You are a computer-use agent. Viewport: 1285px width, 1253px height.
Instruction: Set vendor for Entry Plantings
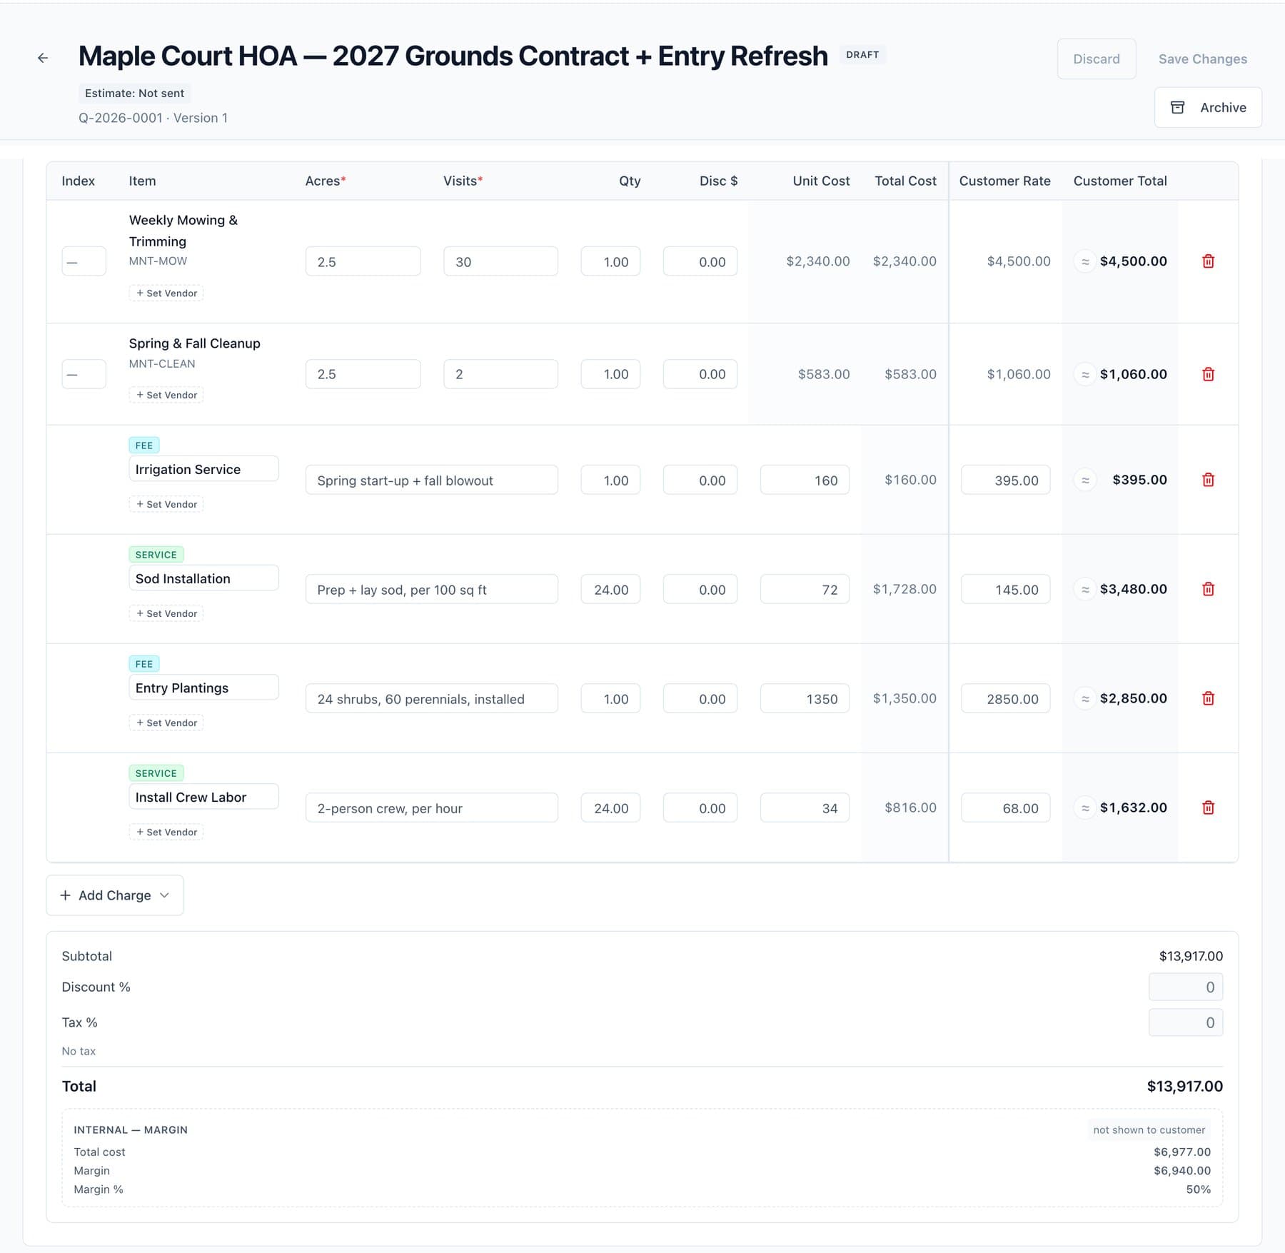tap(166, 723)
